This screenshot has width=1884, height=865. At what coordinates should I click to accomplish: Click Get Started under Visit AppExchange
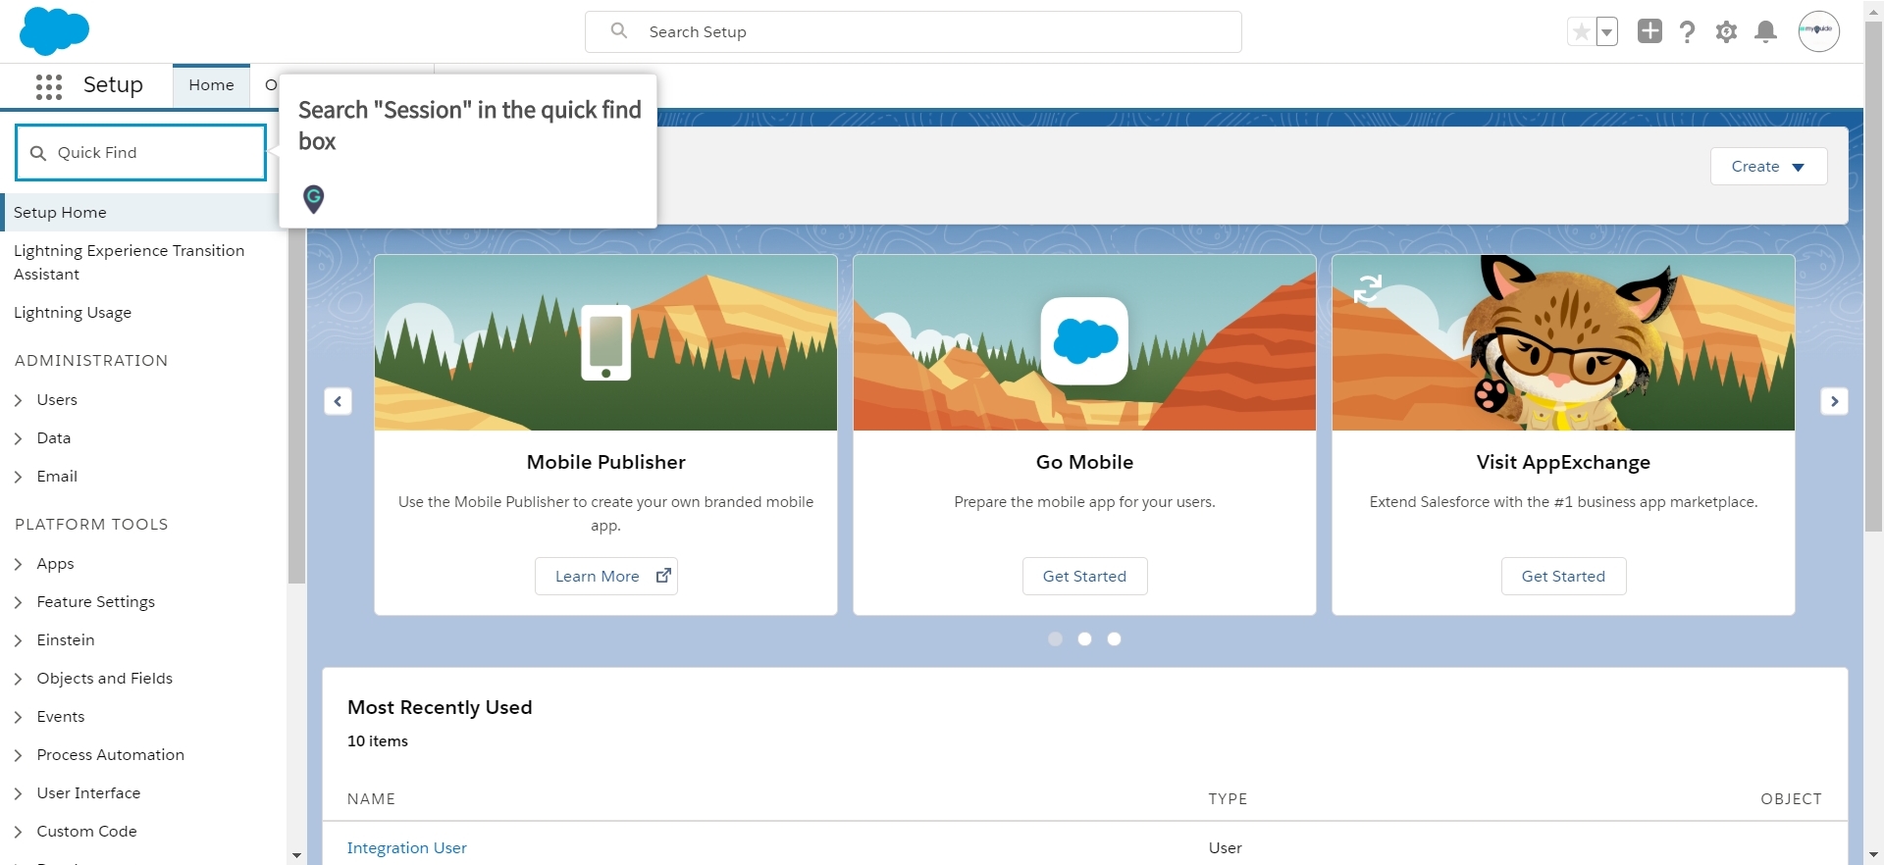[1563, 577]
